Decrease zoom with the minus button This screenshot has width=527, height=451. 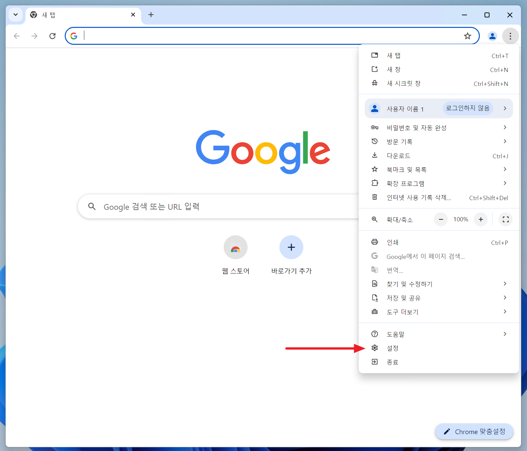[x=441, y=219]
